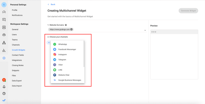Viewport: 205px width, 104px height.
Task: Click the Facebook Messenger channel icon
Action: tap(55, 49)
